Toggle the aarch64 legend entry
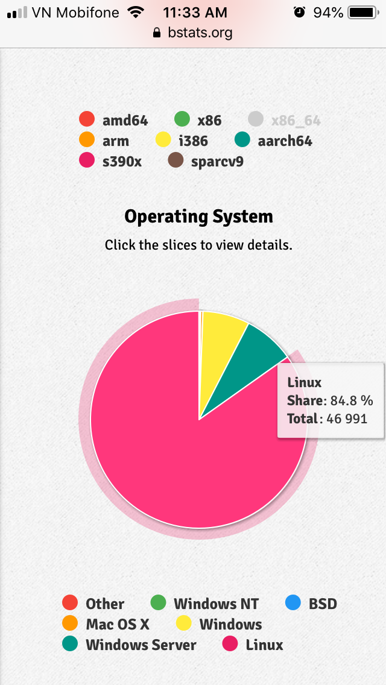The width and height of the screenshot is (386, 685). (x=274, y=140)
